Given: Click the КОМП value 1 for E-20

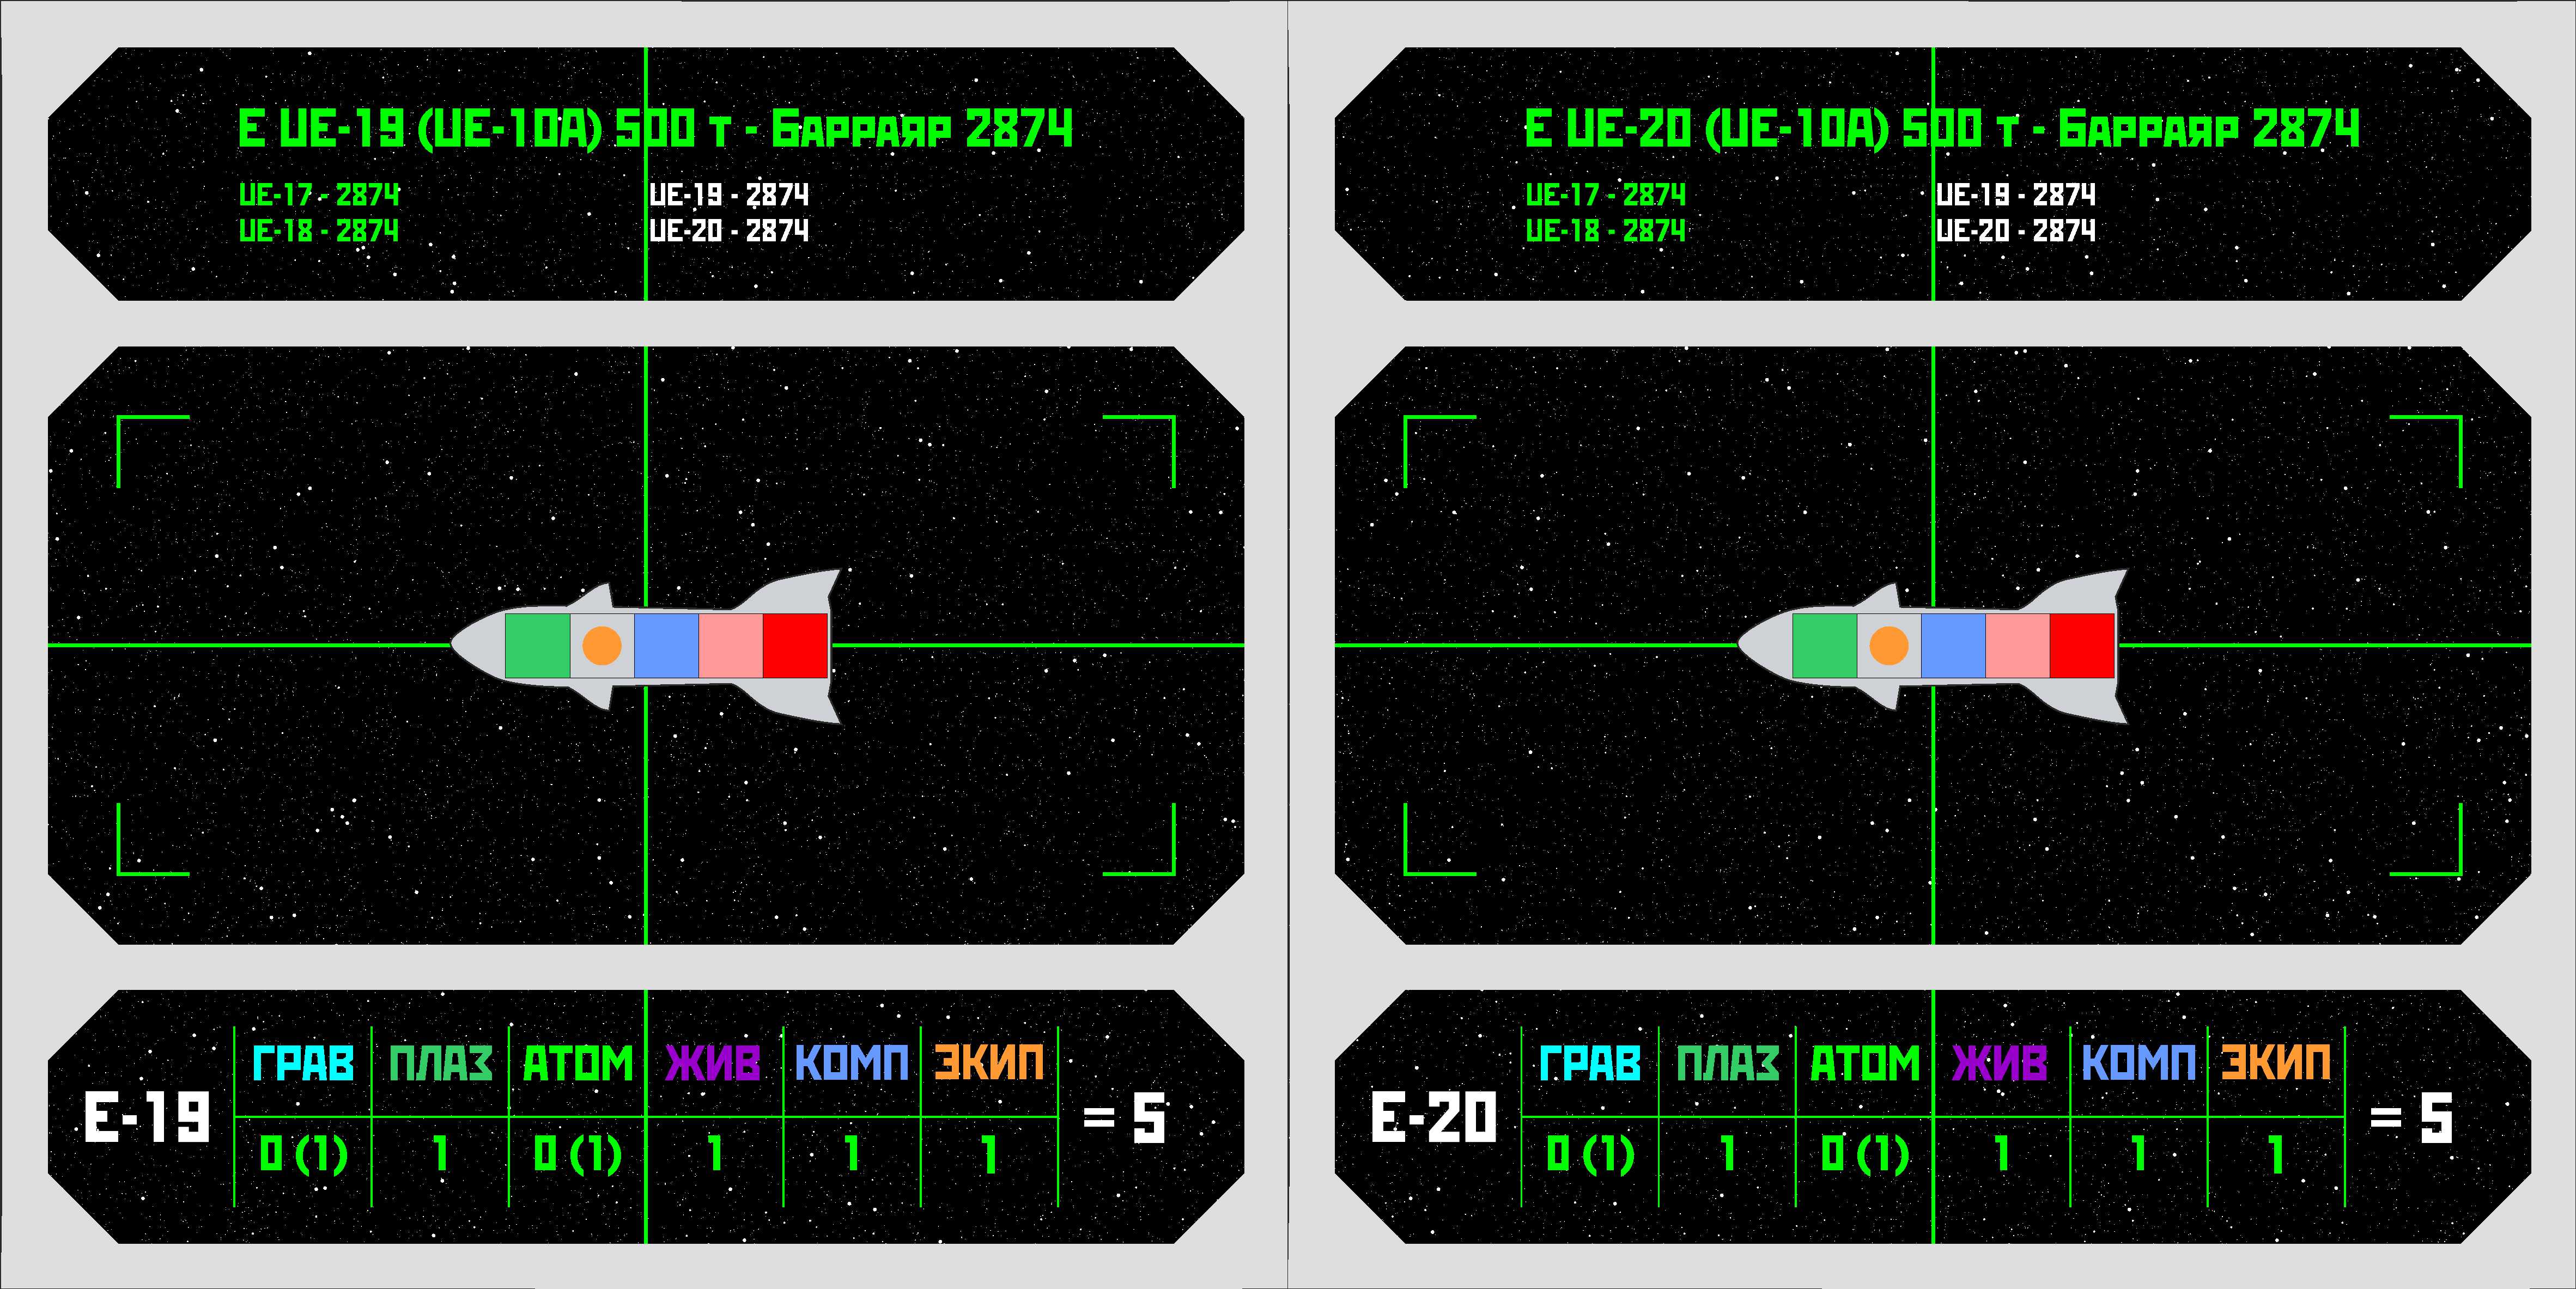Looking at the screenshot, I should pos(2138,1155).
